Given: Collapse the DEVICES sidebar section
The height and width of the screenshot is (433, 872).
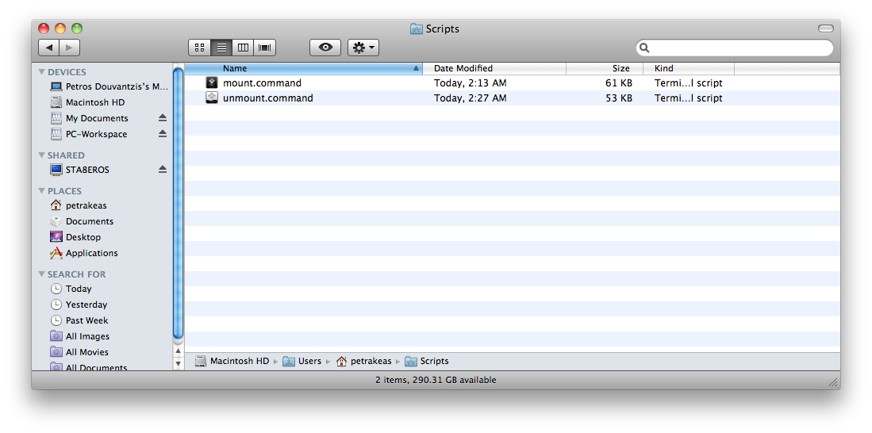Looking at the screenshot, I should 42,71.
